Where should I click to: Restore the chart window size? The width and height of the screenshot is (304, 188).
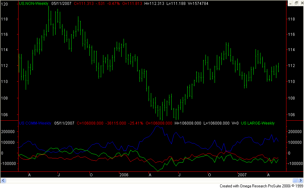(296, 3)
